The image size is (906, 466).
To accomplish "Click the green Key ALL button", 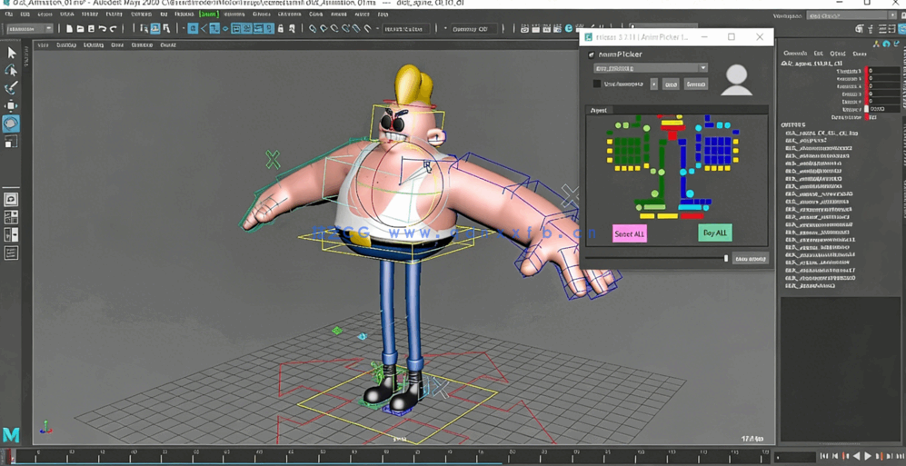I will point(714,233).
